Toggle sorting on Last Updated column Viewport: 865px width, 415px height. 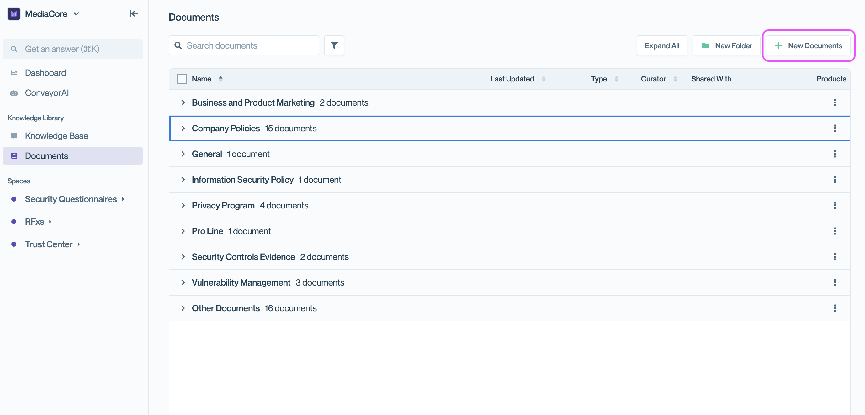click(x=544, y=79)
